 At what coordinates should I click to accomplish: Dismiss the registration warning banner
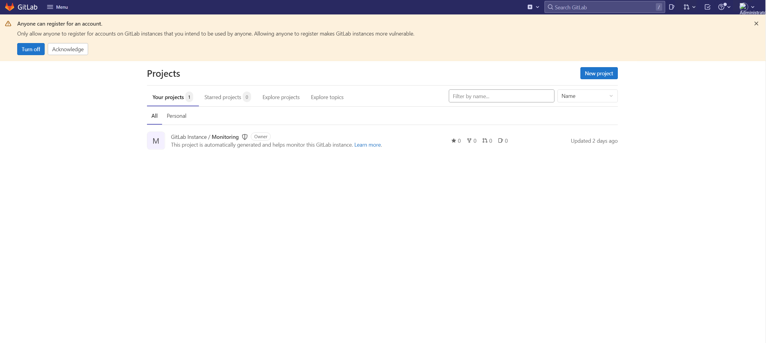756,23
